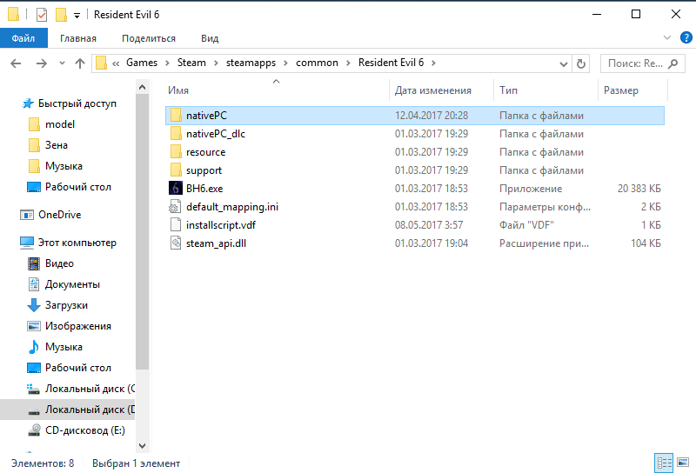Screen dimensions: 696x473
Task: Click the Файл "VDF" type cell
Action: tap(527, 225)
